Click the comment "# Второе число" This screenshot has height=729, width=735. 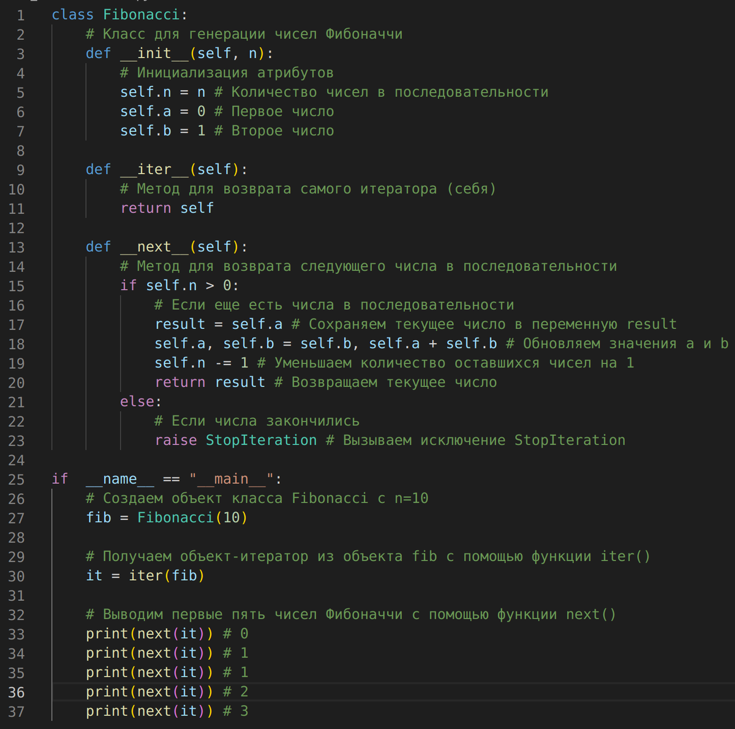click(274, 131)
